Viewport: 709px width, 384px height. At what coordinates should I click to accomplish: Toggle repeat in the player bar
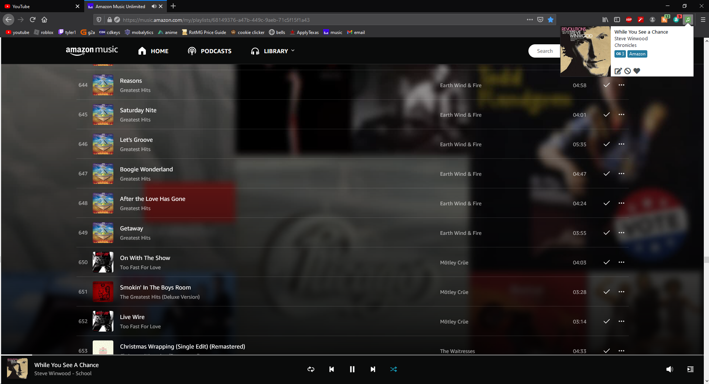click(x=311, y=369)
